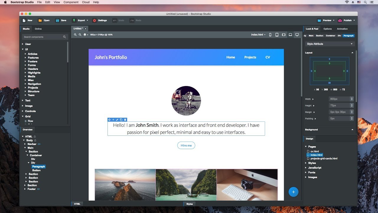Viewport: 378px width, 213px height.
Task: Expand the Articles component group
Action: [25, 54]
